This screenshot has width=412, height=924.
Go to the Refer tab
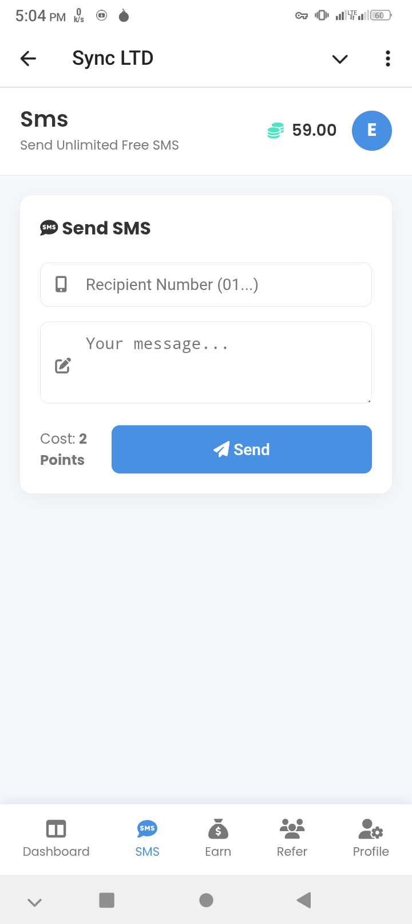292,838
